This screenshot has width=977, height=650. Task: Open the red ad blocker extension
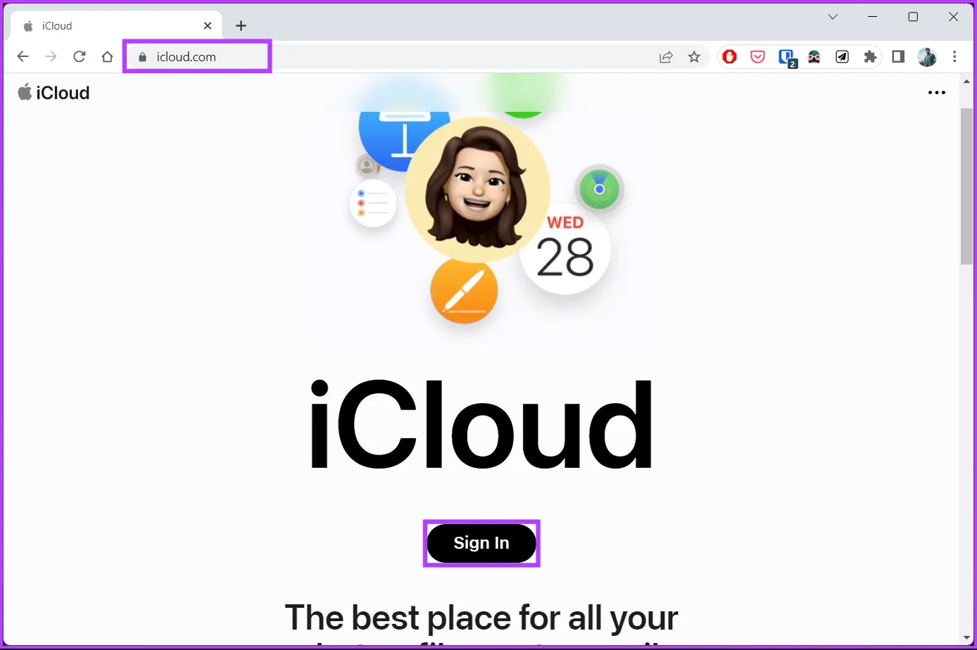[730, 57]
